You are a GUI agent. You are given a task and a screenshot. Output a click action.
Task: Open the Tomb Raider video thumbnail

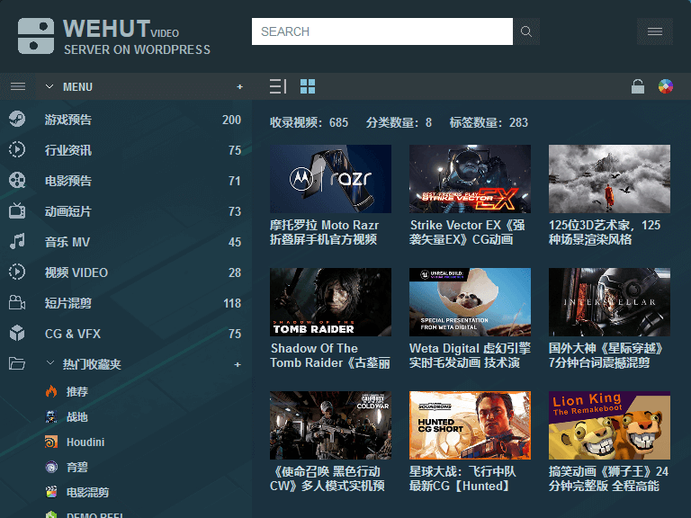coord(330,302)
